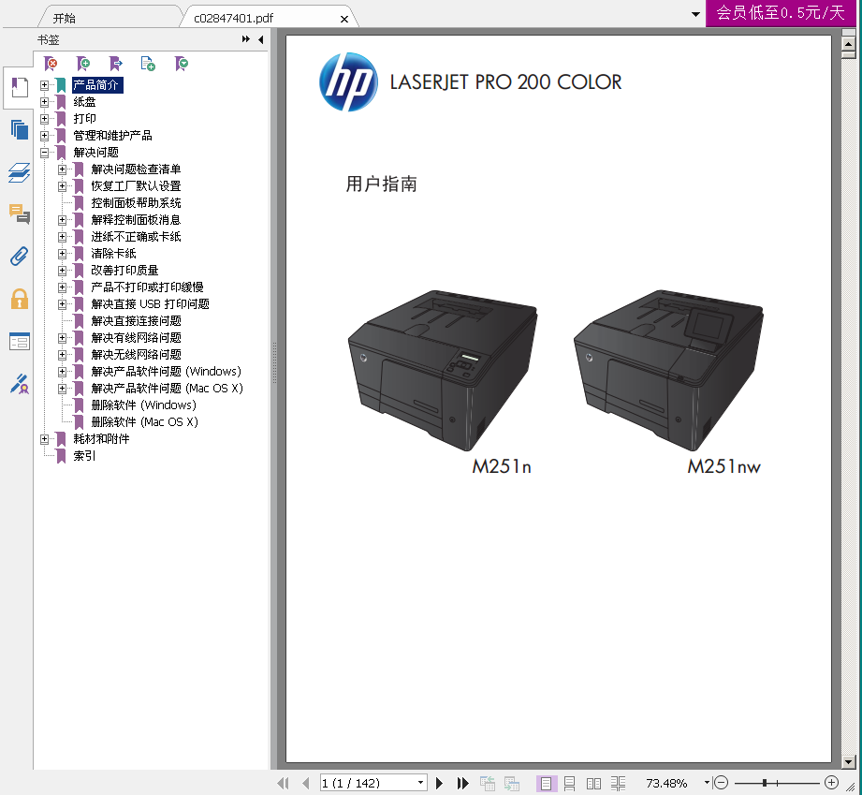Open the 解决直接连接问题 bookmark
The height and width of the screenshot is (795, 862).
tap(136, 321)
